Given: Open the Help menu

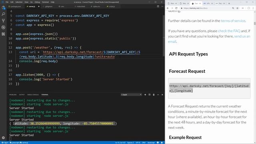Looking at the screenshot, I should tap(52, 2).
